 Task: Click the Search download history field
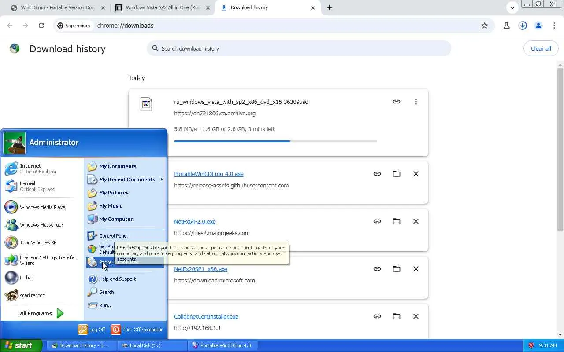pyautogui.click(x=299, y=48)
